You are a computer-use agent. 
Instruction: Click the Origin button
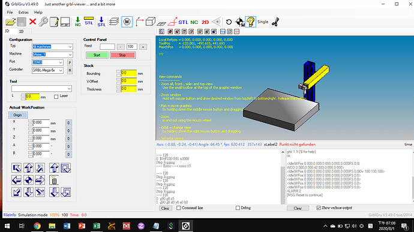point(17,115)
